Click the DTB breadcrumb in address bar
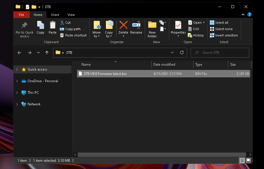264x169 pixels. point(69,53)
